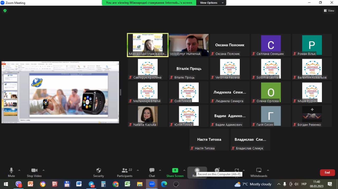Mute the microphone in Zoom toolbar
The height and width of the screenshot is (189, 338).
coord(11,172)
